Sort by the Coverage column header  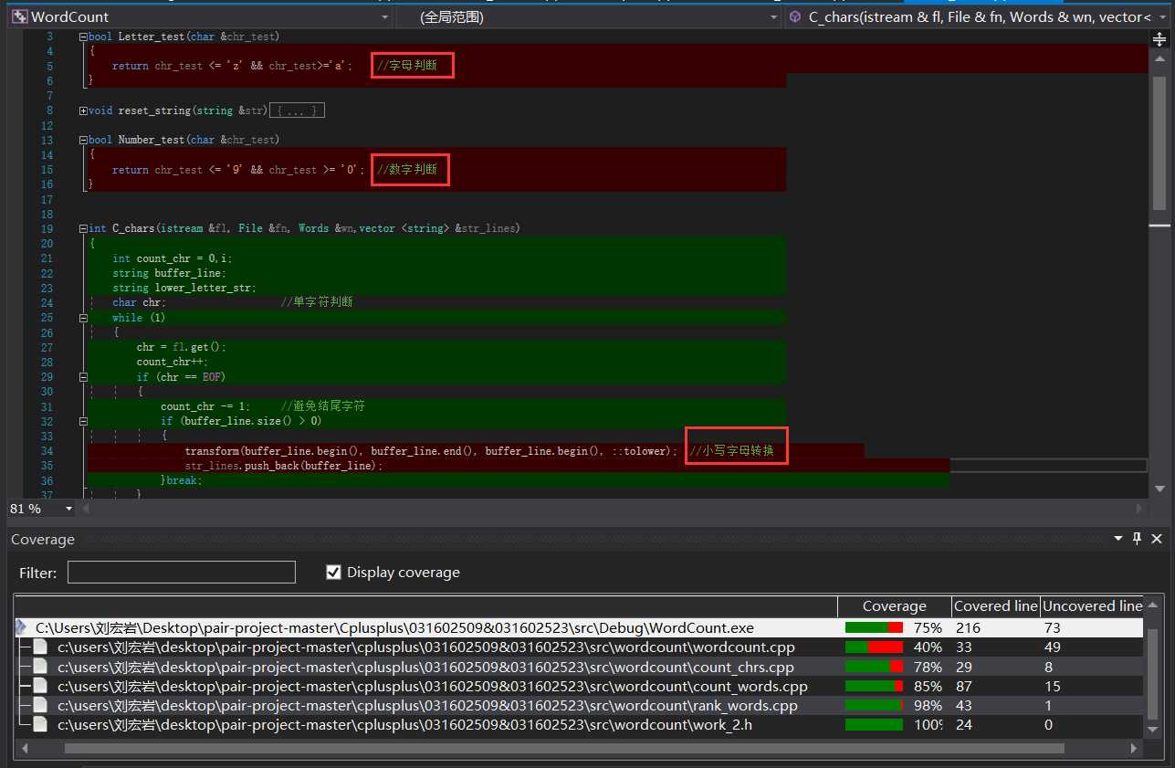click(894, 606)
